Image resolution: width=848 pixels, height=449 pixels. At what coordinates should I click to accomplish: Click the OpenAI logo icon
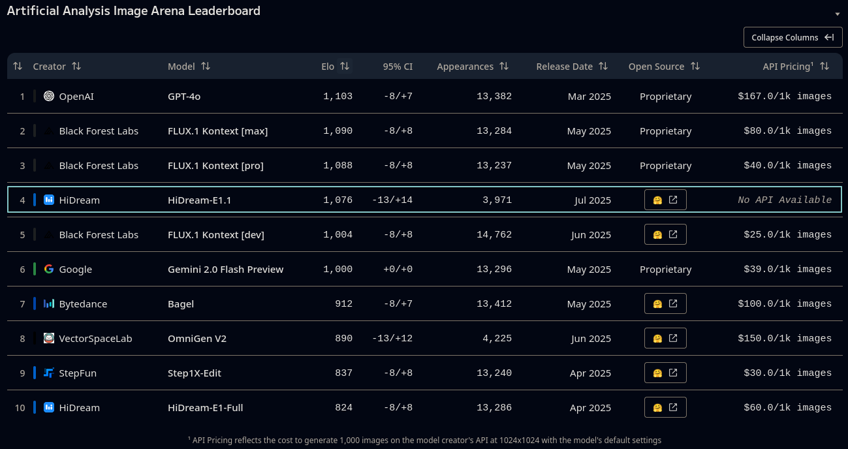(x=49, y=96)
